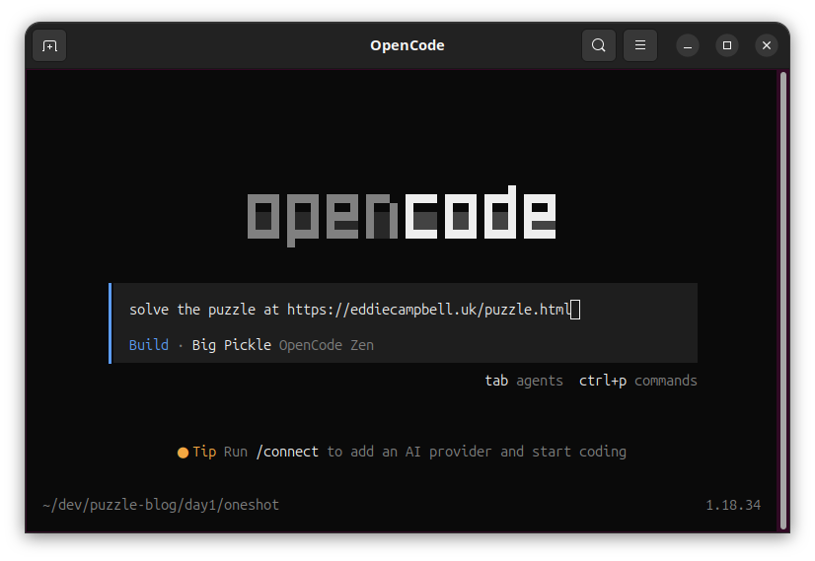Click the Big Pickle model name
Image resolution: width=815 pixels, height=561 pixels.
[x=232, y=345]
